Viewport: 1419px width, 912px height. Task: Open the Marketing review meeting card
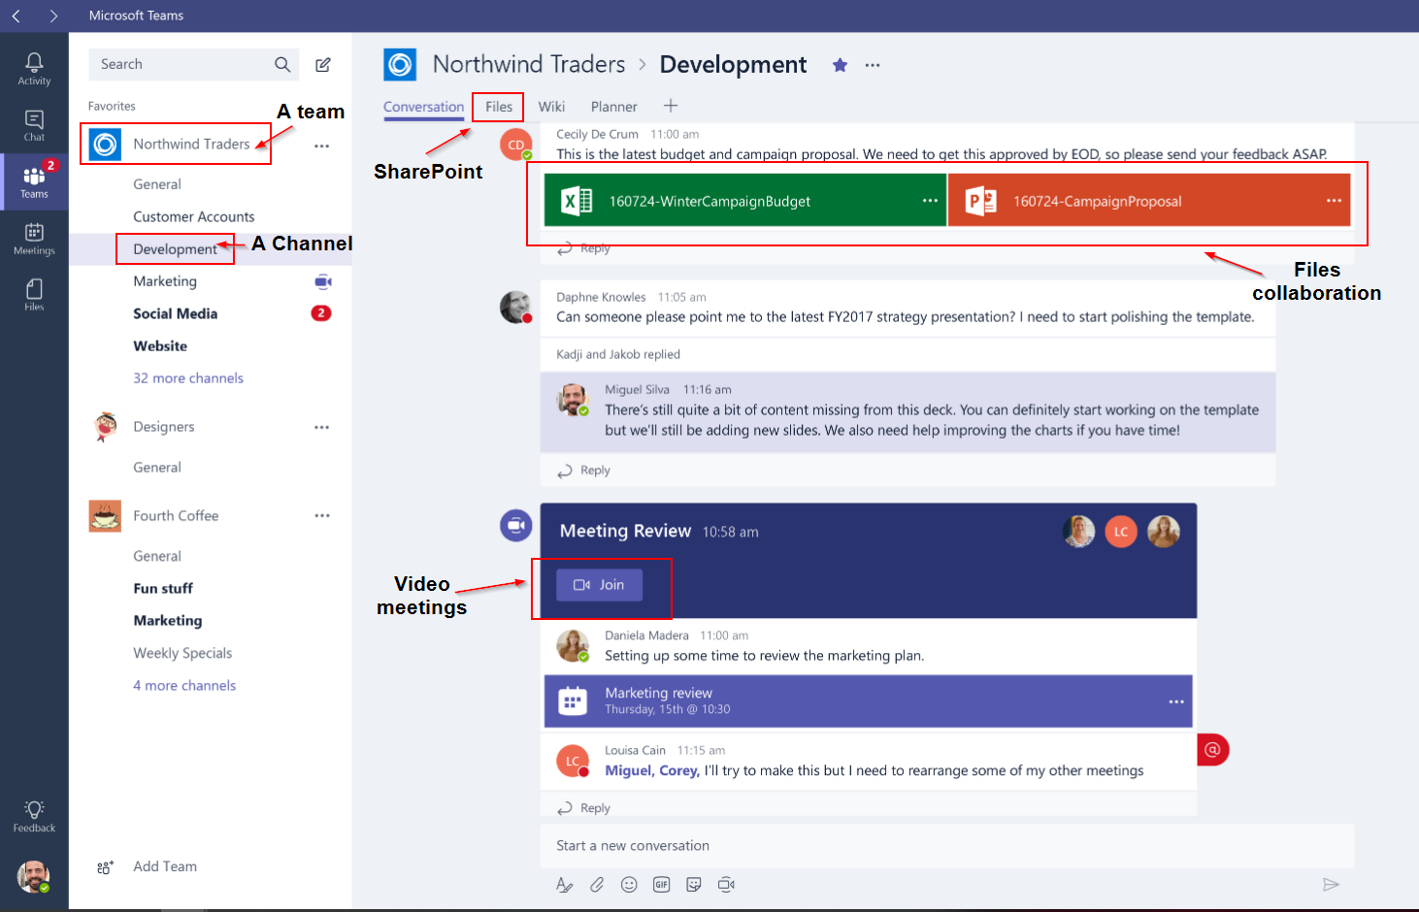pos(868,701)
